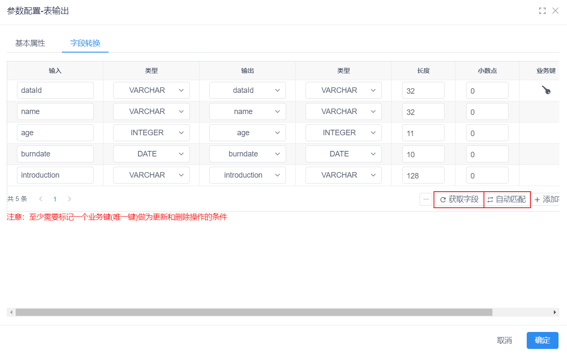Click the 小数点 column header

(x=487, y=71)
